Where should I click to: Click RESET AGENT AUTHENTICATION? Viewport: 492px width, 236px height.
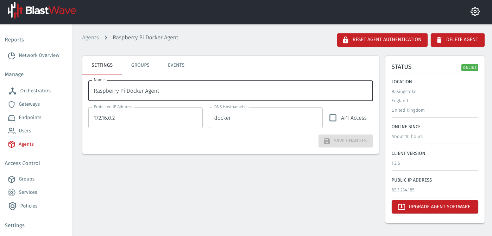(x=382, y=40)
